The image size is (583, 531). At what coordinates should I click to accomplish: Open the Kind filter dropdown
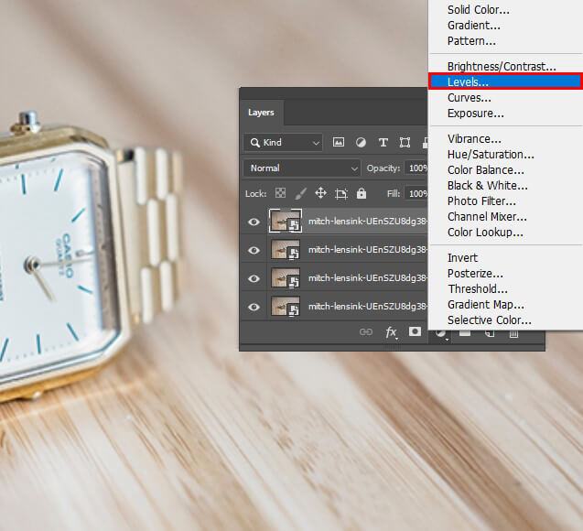283,143
